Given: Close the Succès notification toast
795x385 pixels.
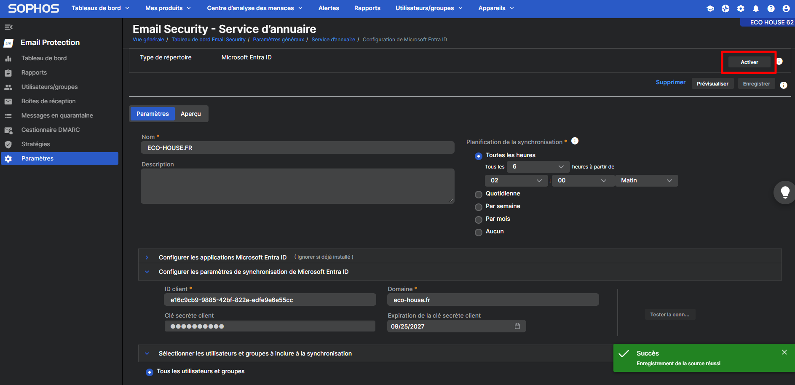Looking at the screenshot, I should click(x=784, y=352).
